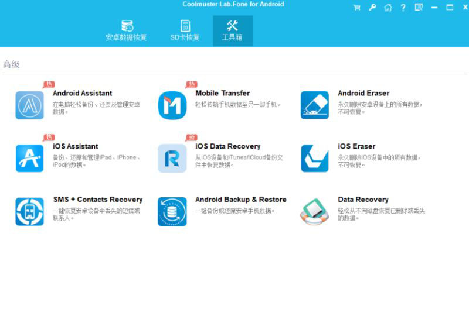Click the Mobile Transfer description text

[x=238, y=105]
